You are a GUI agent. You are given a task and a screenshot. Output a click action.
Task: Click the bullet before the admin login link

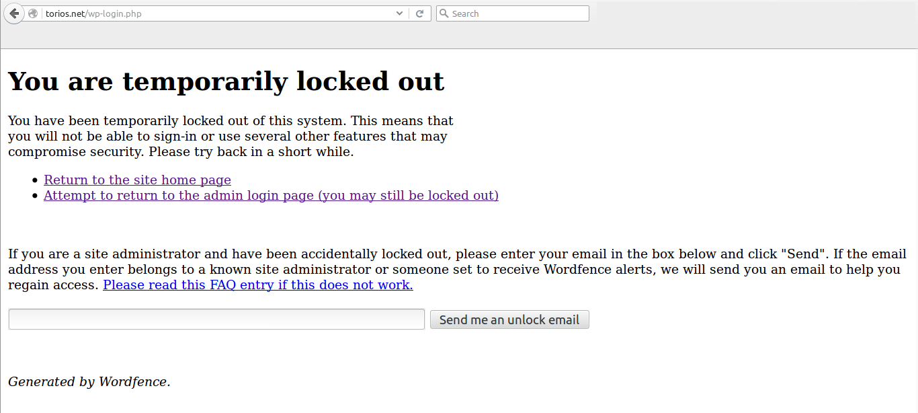click(36, 196)
